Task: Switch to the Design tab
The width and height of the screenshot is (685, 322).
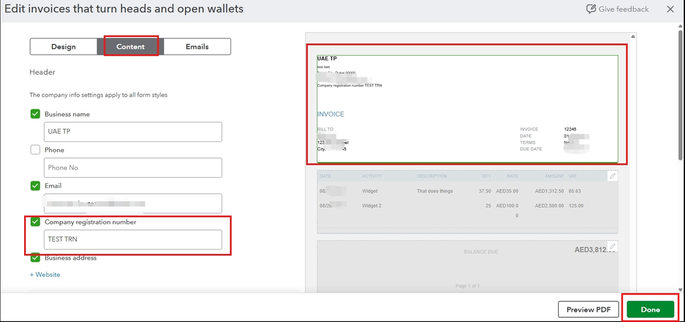Action: pyautogui.click(x=63, y=47)
